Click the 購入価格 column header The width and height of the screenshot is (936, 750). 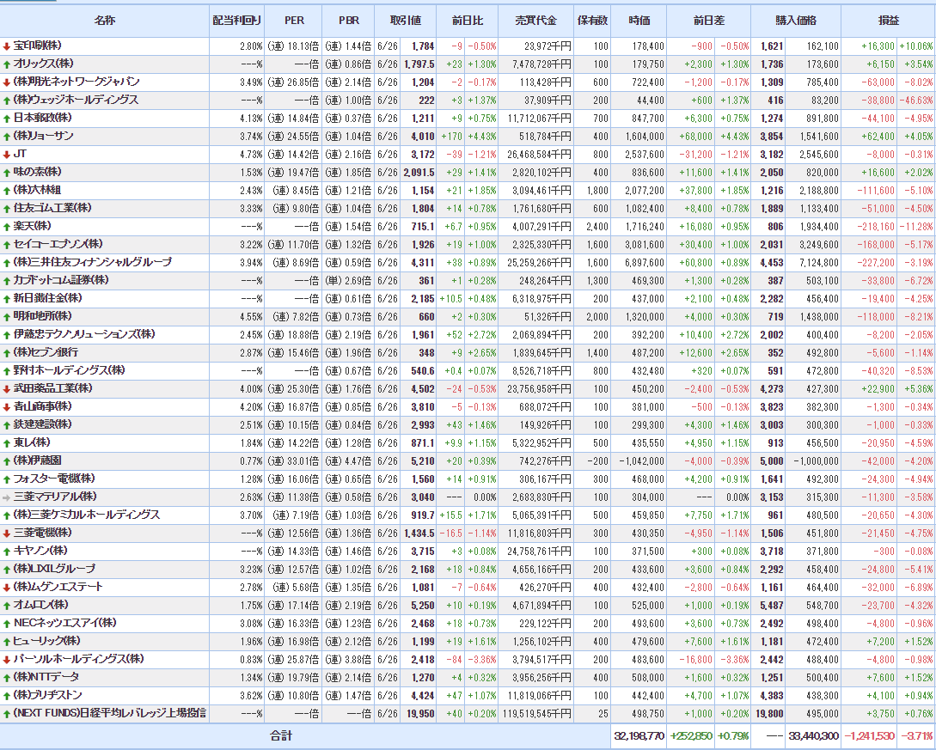click(x=795, y=20)
